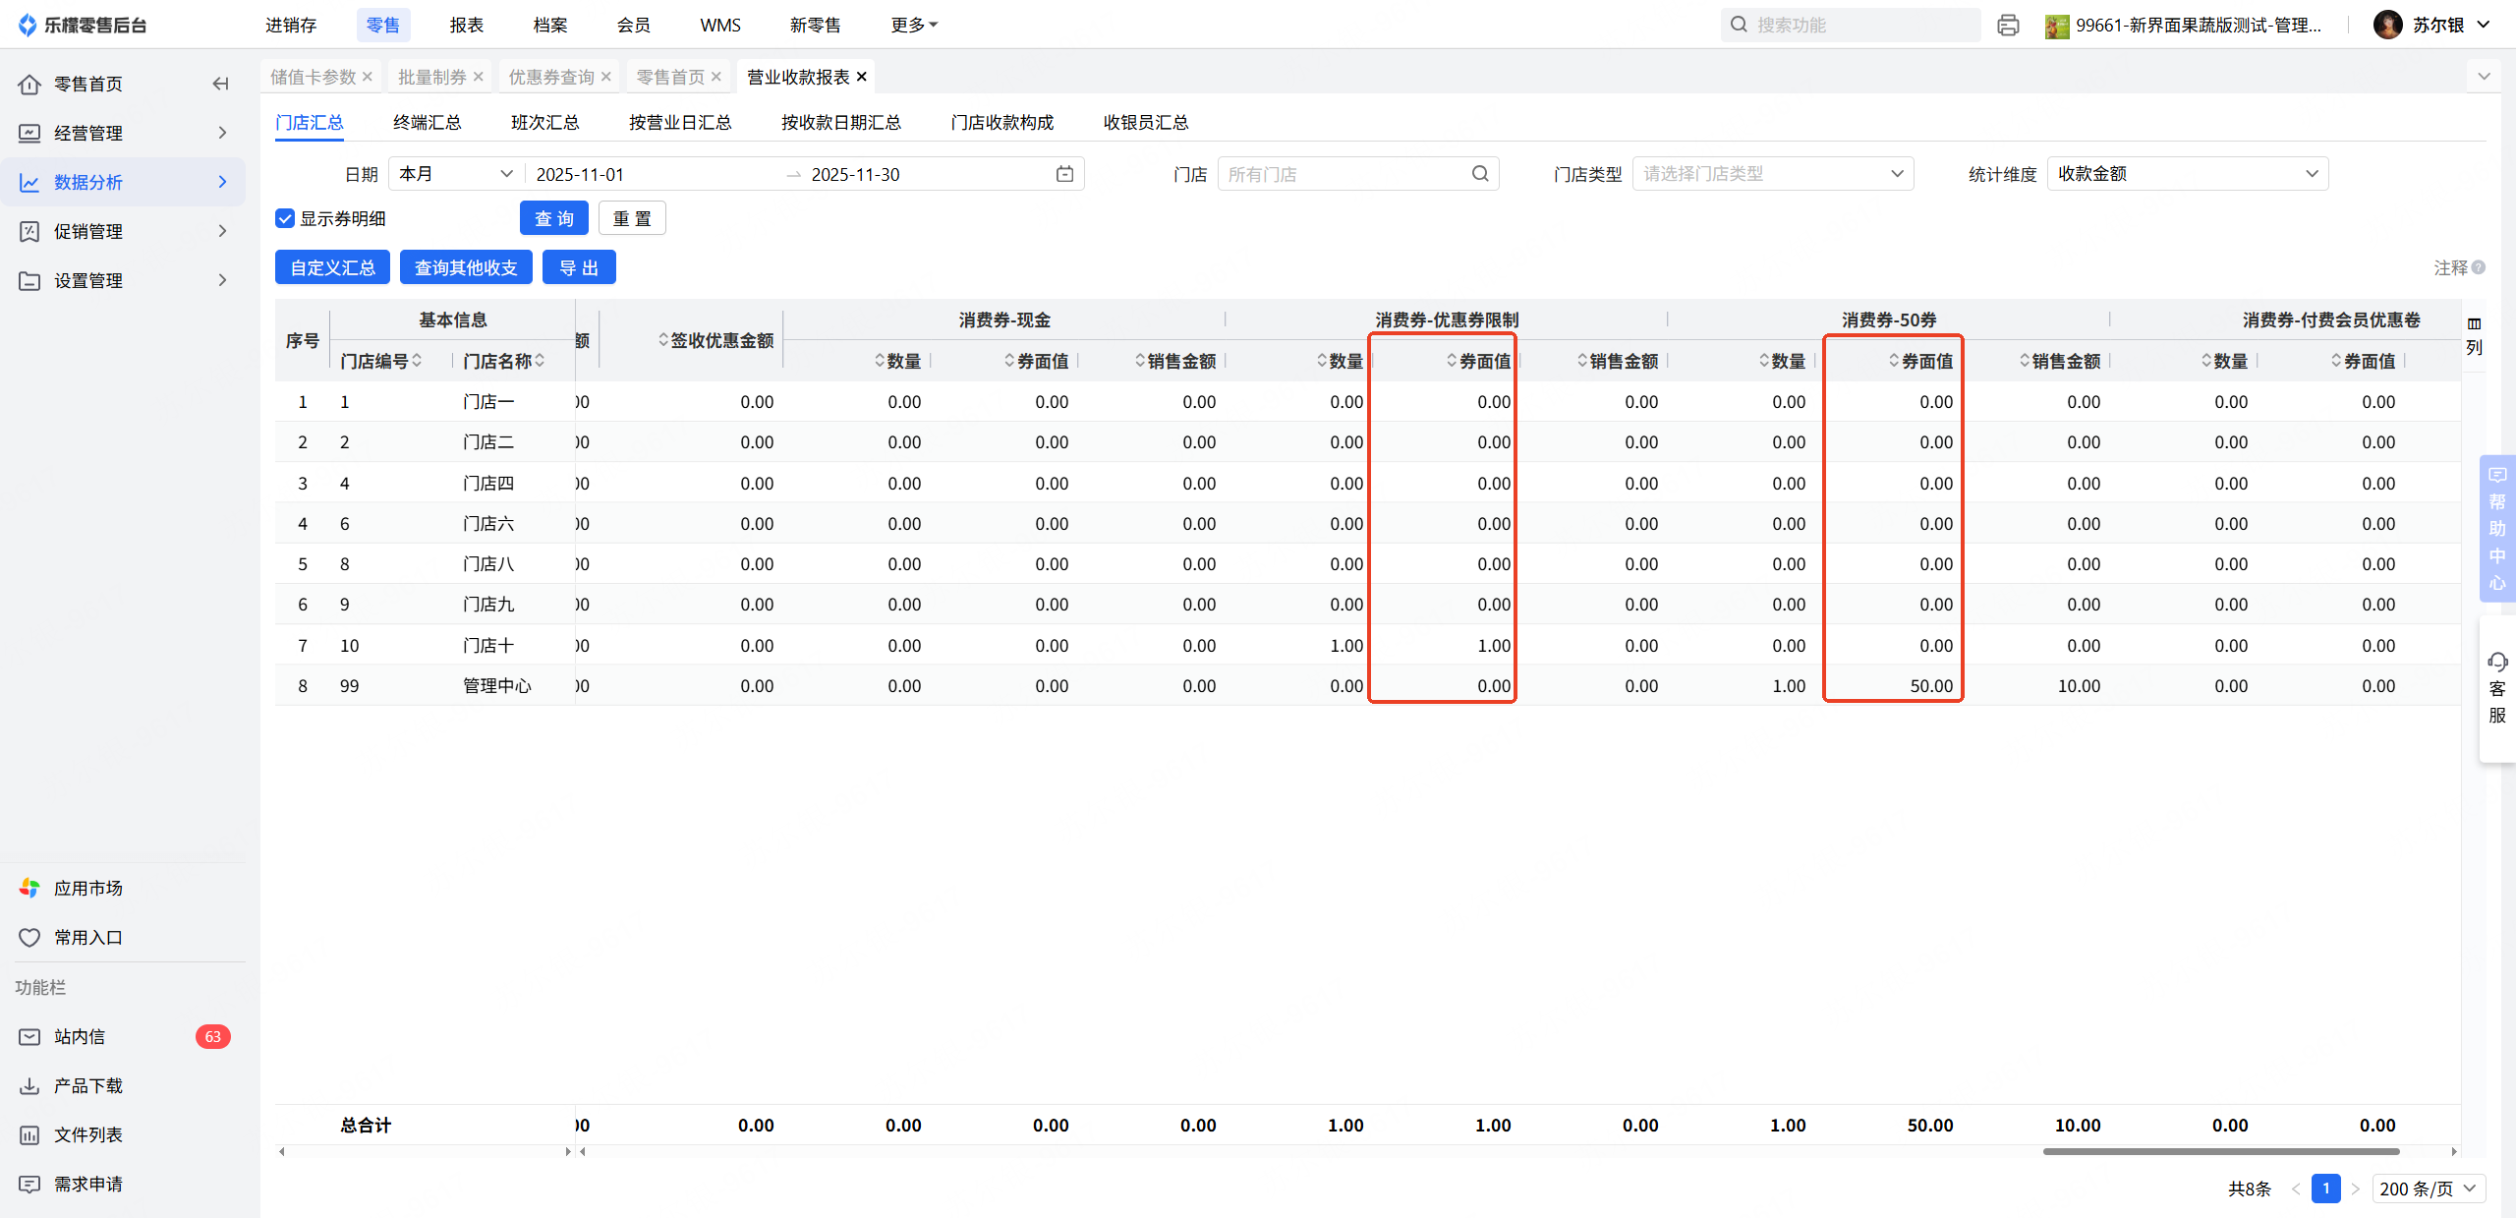Open the 统计维度 收款金额 dropdown

(x=2187, y=174)
